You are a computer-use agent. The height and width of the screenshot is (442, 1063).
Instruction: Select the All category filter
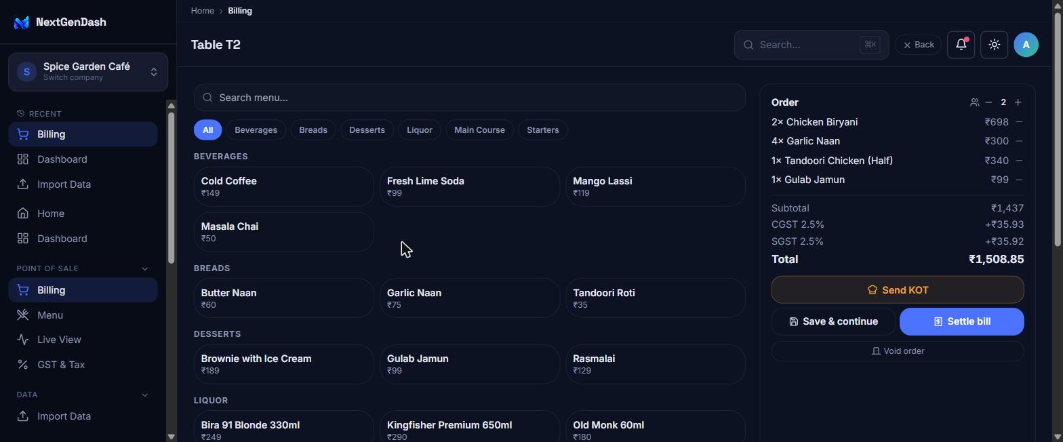pos(207,130)
